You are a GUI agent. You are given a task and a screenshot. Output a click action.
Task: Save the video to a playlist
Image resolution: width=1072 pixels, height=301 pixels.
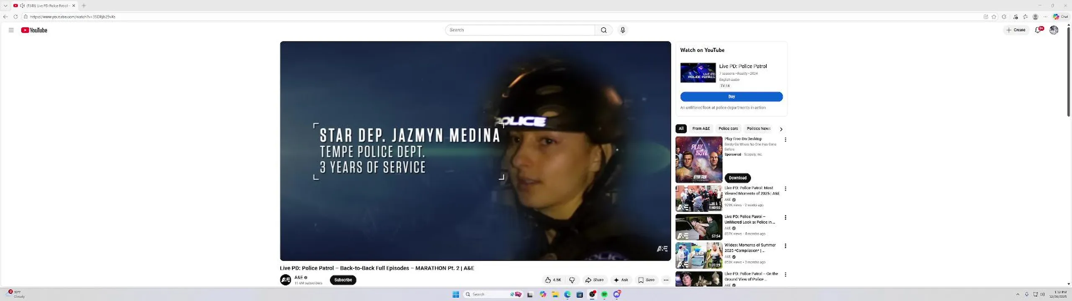coord(646,280)
